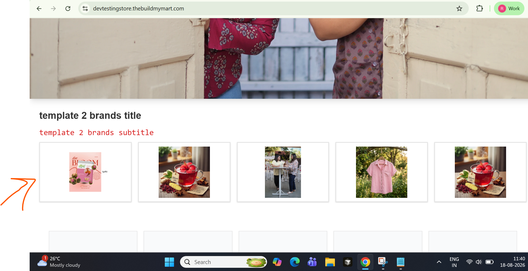Open Microsoft Edge from the taskbar
The image size is (528, 271).
[295, 262]
